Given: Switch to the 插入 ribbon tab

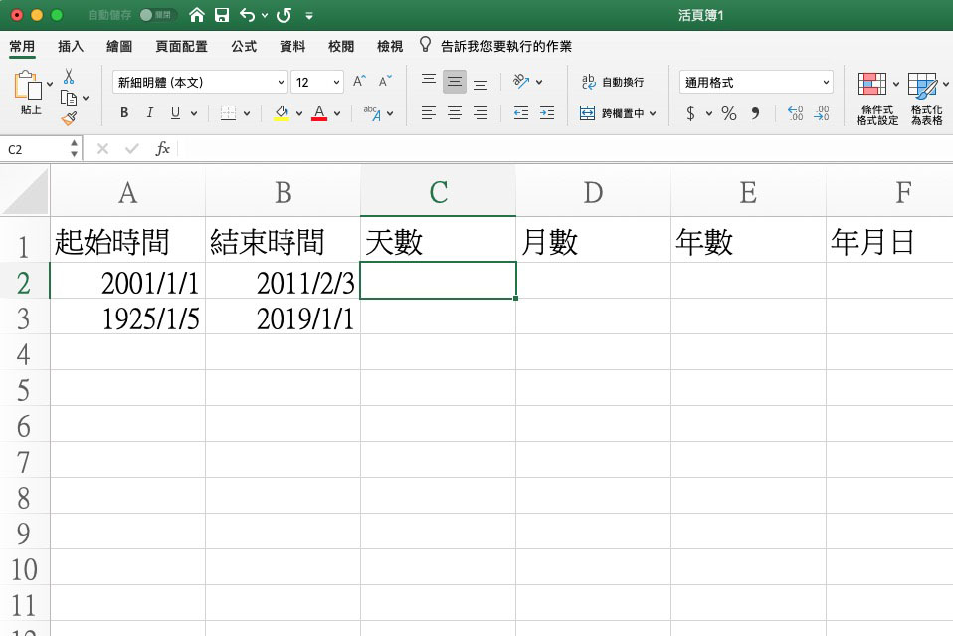Looking at the screenshot, I should [70, 45].
